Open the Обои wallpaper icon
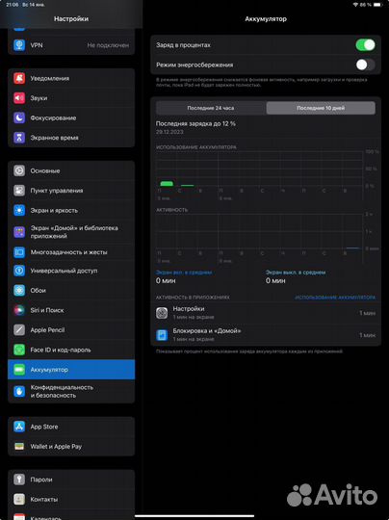This screenshot has height=520, width=389. tap(19, 291)
